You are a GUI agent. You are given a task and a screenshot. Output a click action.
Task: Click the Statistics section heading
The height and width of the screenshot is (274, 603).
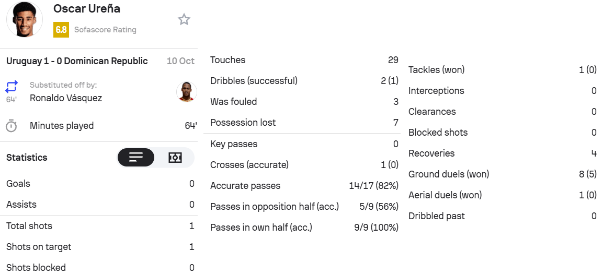27,158
